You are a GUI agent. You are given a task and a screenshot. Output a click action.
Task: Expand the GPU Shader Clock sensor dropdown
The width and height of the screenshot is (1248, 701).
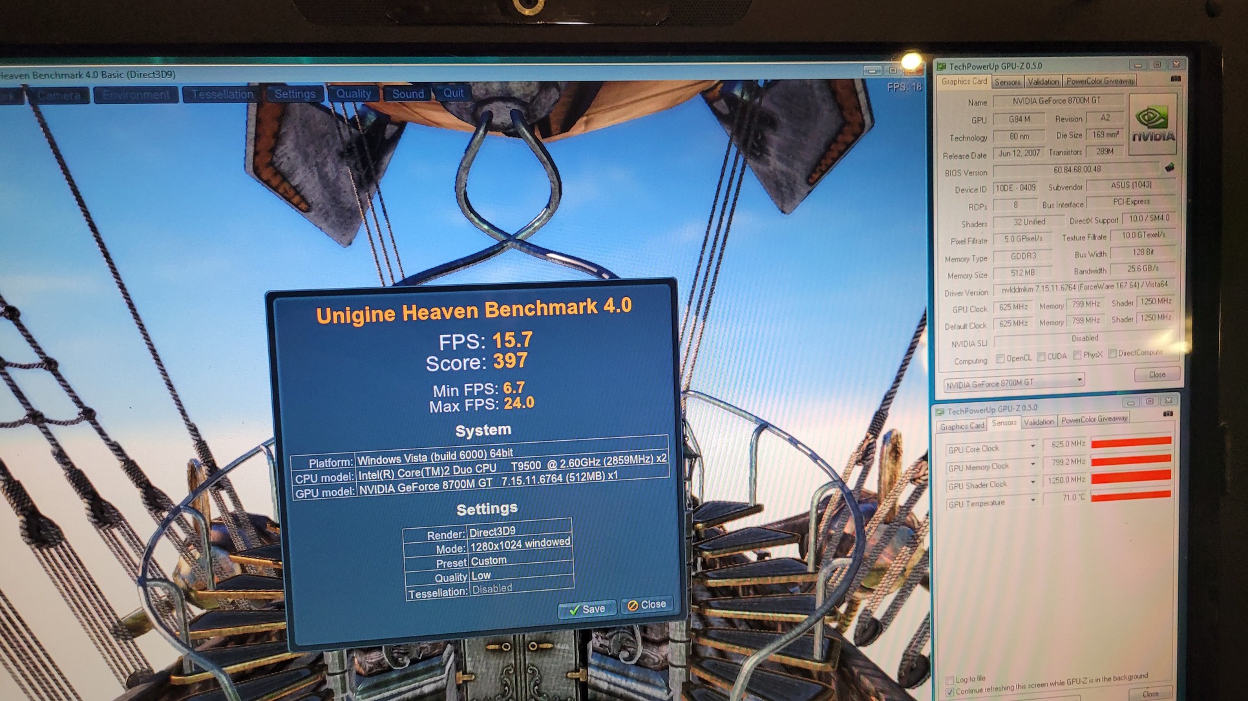pos(1032,482)
